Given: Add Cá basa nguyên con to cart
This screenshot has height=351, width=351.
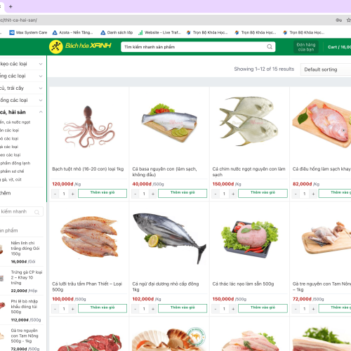Looking at the screenshot, I should pos(183,193).
